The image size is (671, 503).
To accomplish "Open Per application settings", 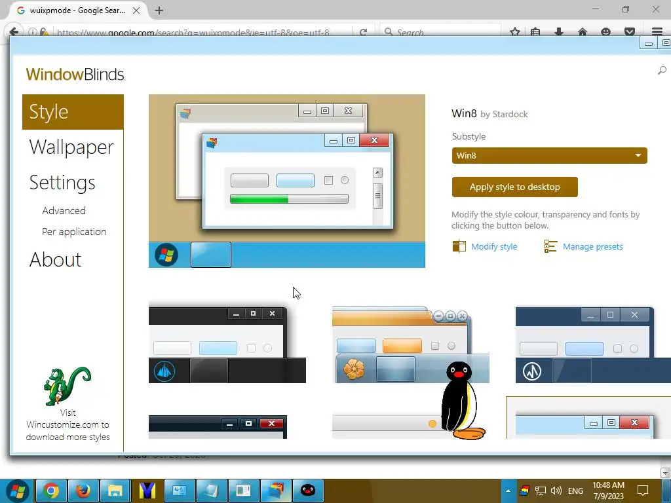I will [x=74, y=231].
